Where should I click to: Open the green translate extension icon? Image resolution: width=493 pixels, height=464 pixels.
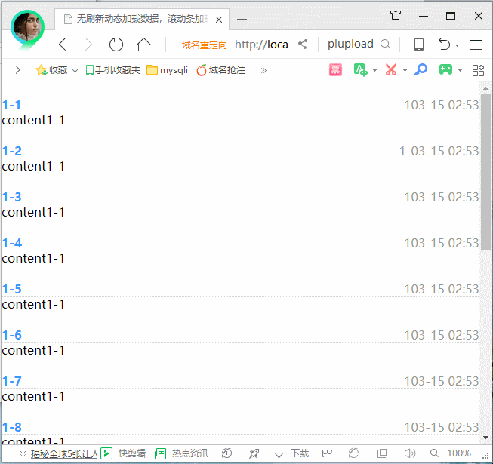tap(360, 69)
